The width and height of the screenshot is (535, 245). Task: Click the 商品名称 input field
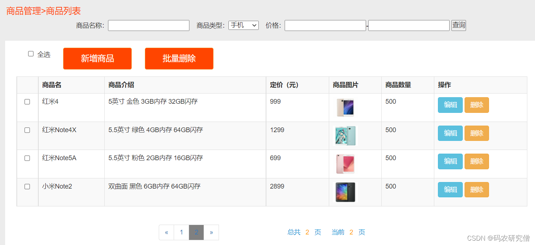[148, 25]
